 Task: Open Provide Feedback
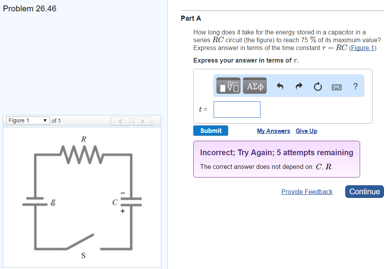click(307, 192)
